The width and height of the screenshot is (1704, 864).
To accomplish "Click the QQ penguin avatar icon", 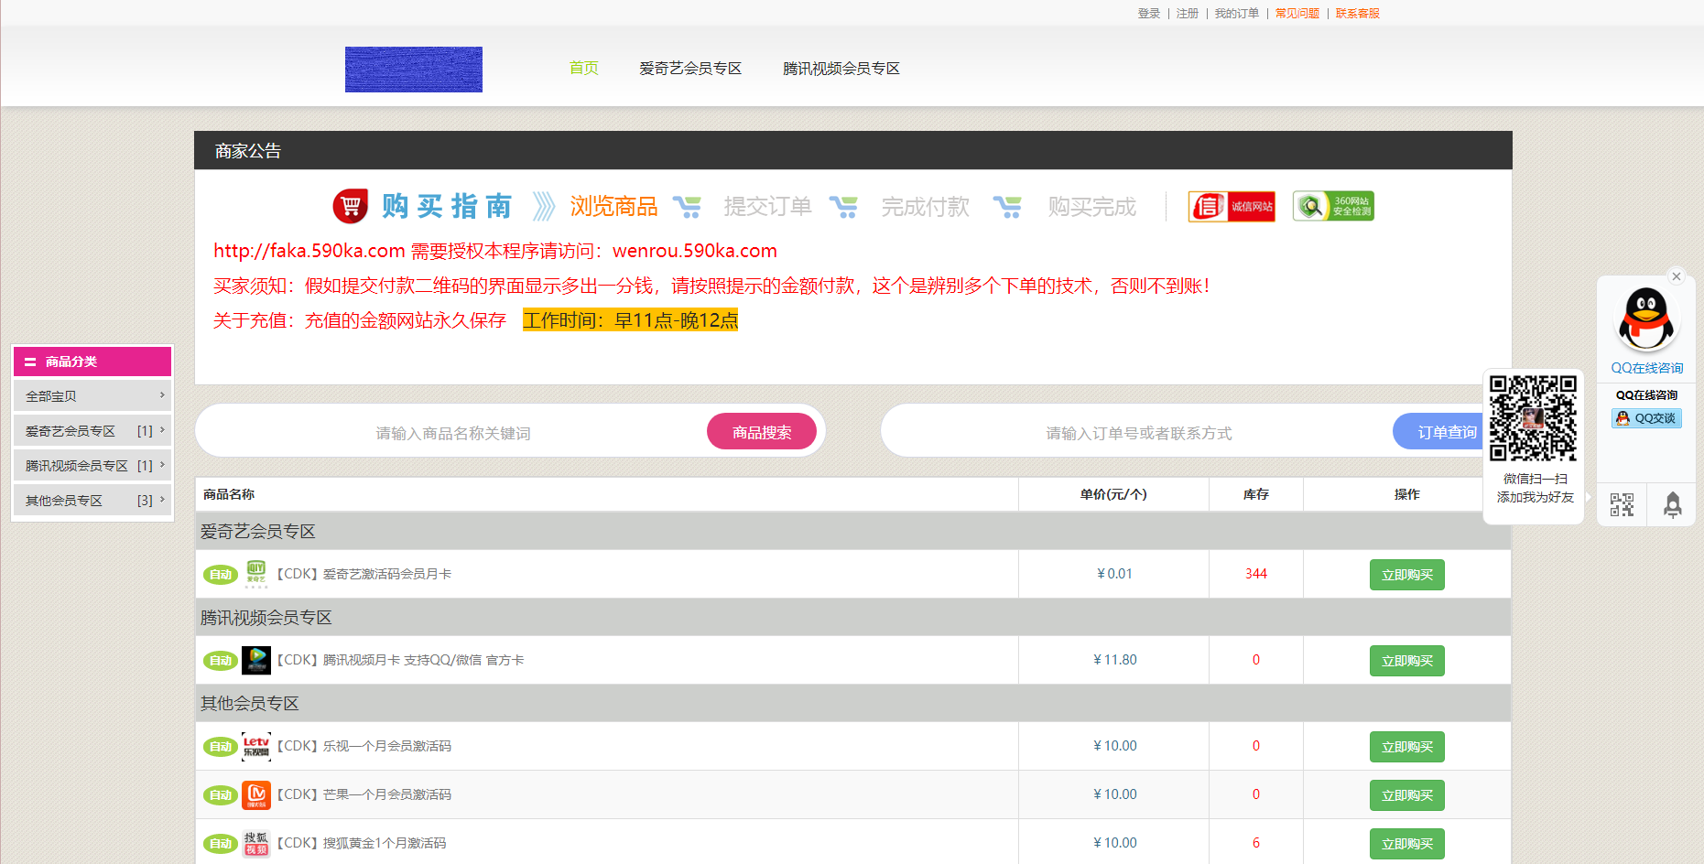I will coord(1646,319).
